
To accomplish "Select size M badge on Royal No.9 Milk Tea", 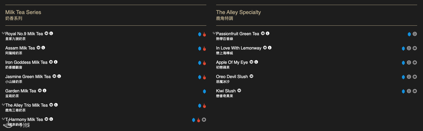I will (x=46, y=33).
